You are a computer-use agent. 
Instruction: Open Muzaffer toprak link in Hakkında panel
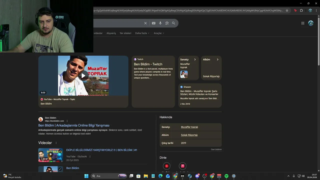pyautogui.click(x=189, y=127)
